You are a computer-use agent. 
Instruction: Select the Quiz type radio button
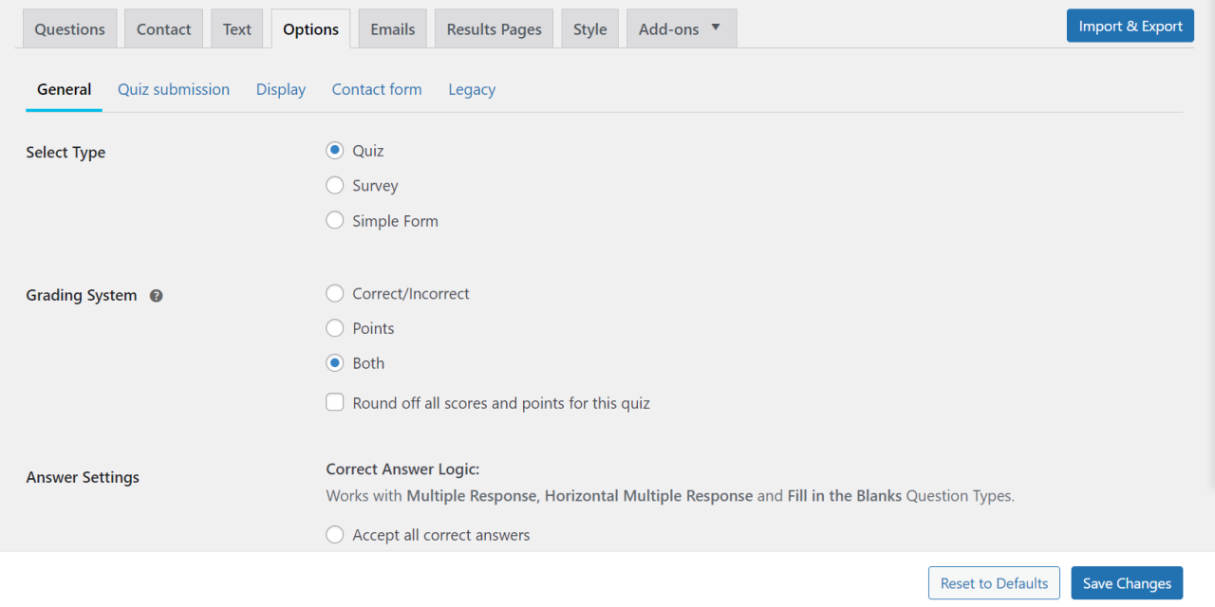pos(335,151)
